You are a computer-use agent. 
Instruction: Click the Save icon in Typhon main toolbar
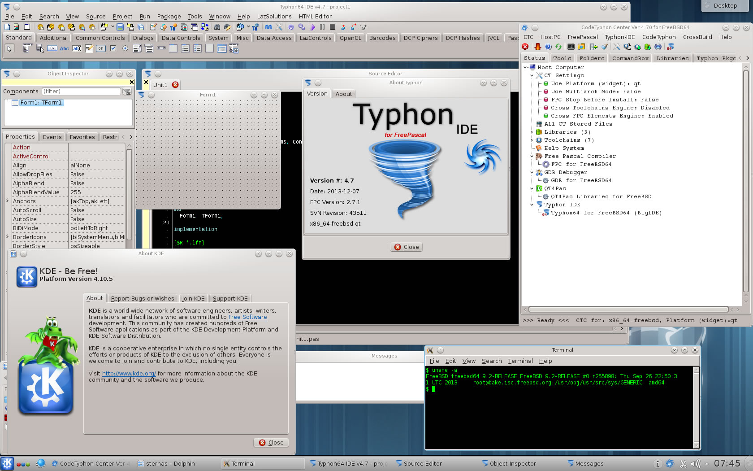coord(120,27)
